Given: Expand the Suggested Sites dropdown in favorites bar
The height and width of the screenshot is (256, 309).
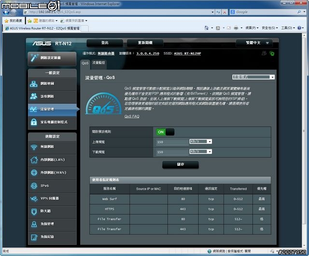Looking at the screenshot, I should click(x=56, y=21).
